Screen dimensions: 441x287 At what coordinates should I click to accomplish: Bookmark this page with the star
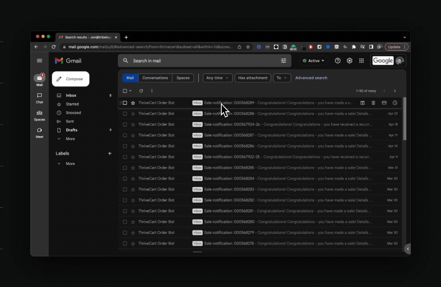tap(248, 47)
